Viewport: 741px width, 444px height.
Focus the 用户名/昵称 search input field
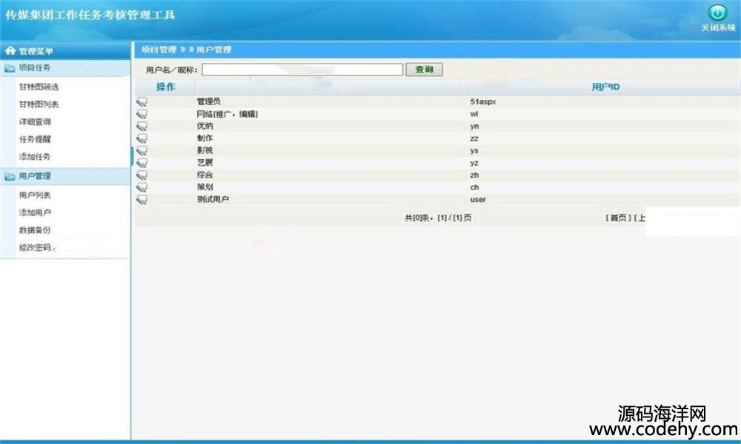point(302,70)
